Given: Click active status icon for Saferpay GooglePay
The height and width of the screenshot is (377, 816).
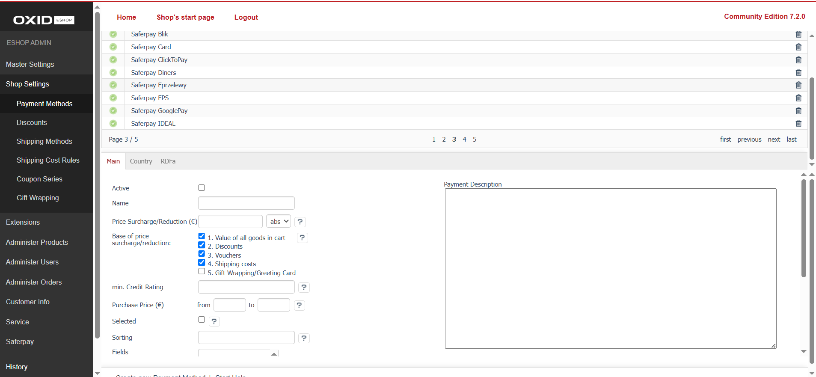Looking at the screenshot, I should coord(113,111).
